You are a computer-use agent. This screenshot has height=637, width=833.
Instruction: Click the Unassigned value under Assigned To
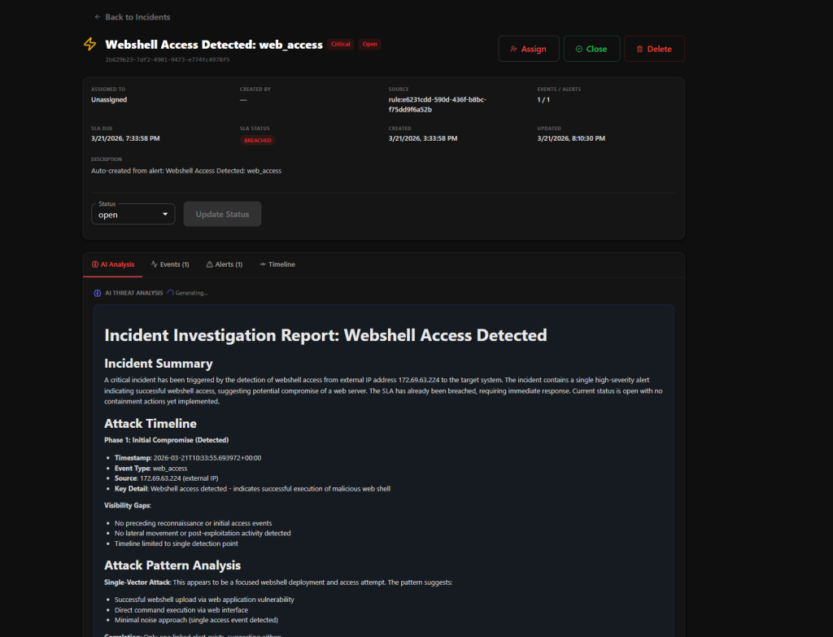pyautogui.click(x=109, y=99)
